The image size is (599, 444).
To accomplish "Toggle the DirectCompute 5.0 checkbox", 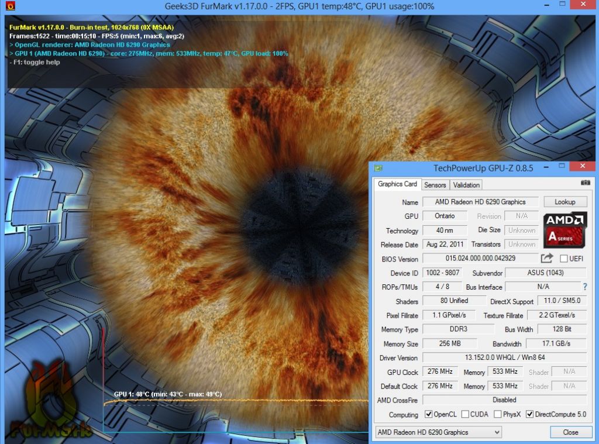I will 529,414.
